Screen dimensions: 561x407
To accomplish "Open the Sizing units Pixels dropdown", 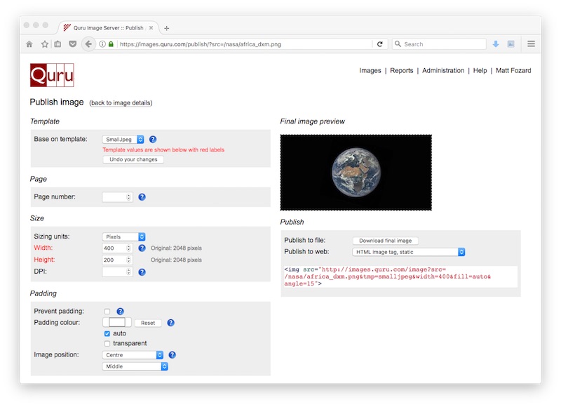I will click(124, 236).
